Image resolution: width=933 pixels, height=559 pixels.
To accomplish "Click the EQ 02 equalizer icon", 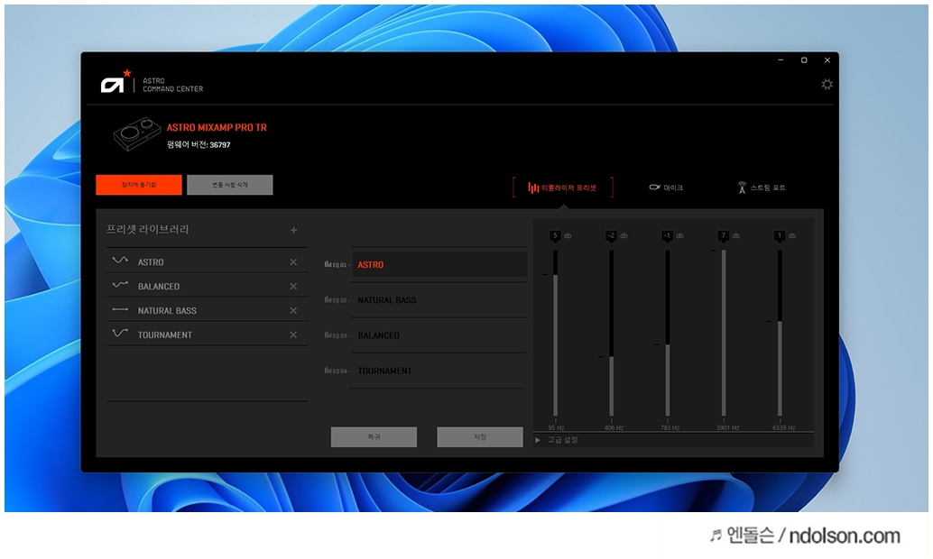I will click(328, 299).
